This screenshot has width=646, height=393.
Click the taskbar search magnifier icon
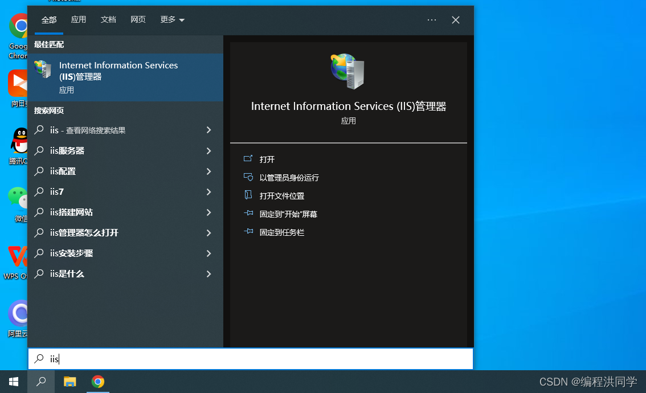[41, 382]
